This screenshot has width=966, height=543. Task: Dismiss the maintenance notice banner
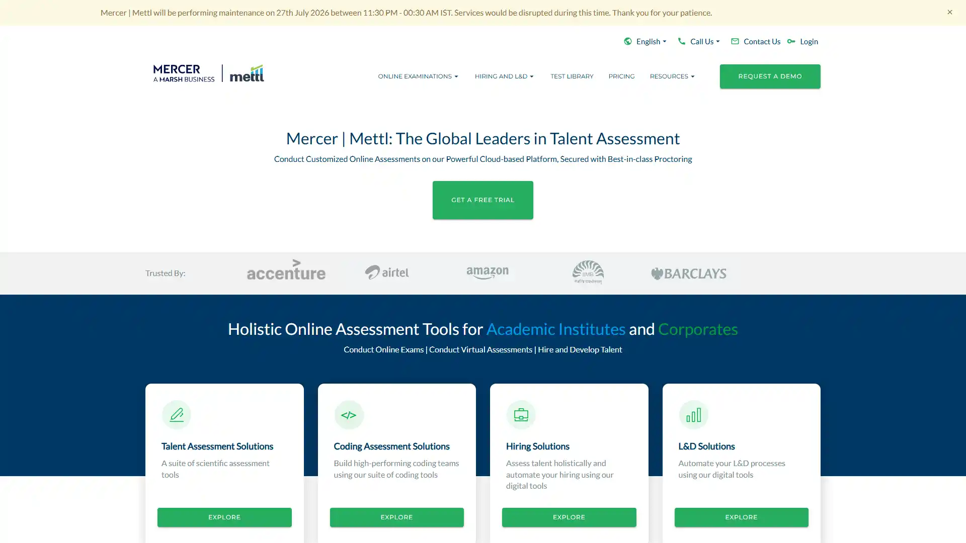[x=949, y=12]
